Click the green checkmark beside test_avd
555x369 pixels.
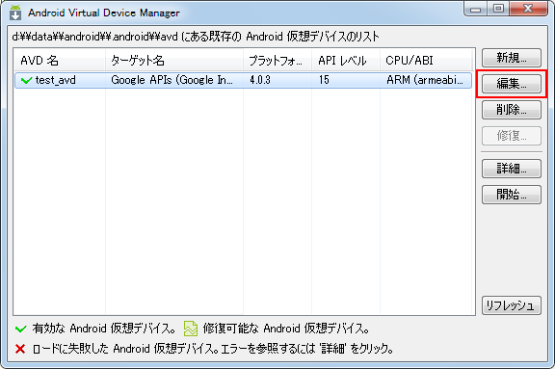(27, 80)
